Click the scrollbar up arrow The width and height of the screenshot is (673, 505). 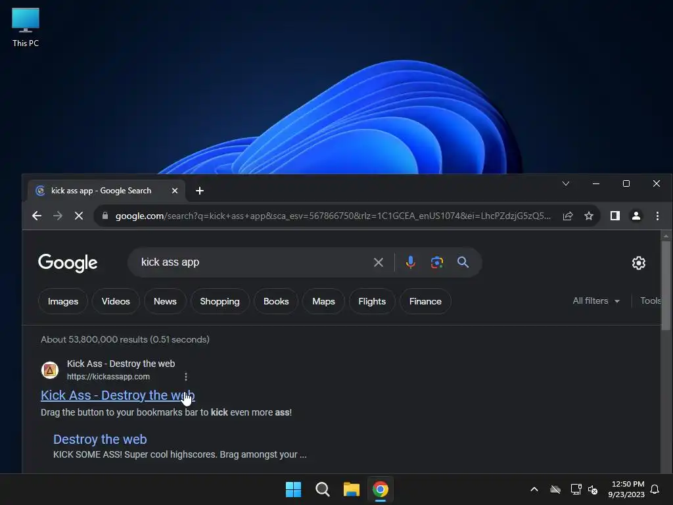(666, 236)
